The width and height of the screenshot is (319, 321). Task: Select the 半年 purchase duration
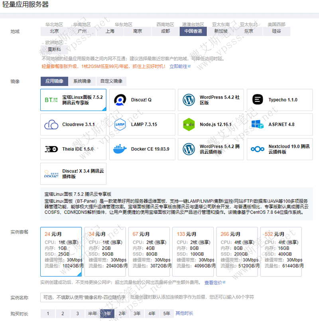92,314
